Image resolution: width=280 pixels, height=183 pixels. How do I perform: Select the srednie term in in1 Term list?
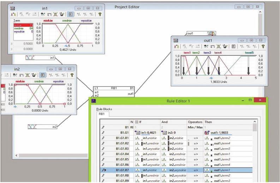point(23,28)
